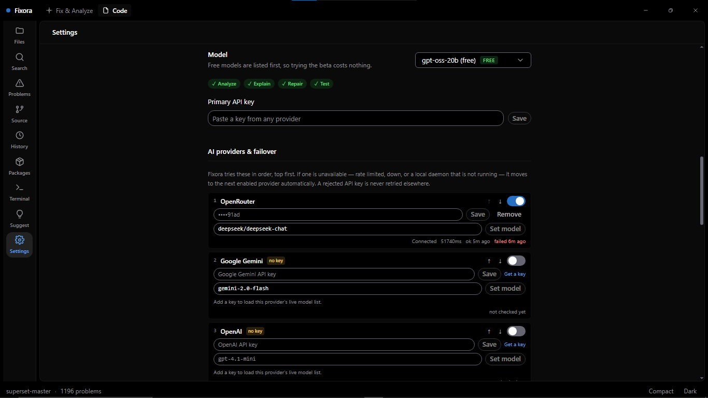This screenshot has width=708, height=398.
Task: Move Google Gemini provider down
Action: [x=500, y=261]
